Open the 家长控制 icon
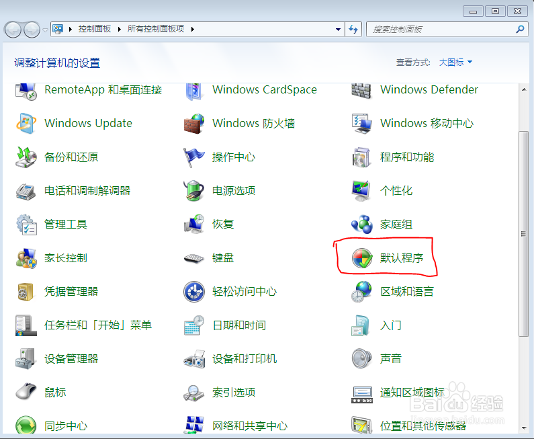The width and height of the screenshot is (534, 439). tap(26, 258)
